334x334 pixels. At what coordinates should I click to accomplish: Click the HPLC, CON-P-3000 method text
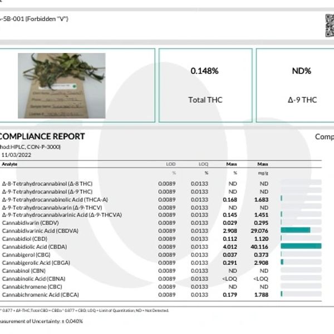36,147
